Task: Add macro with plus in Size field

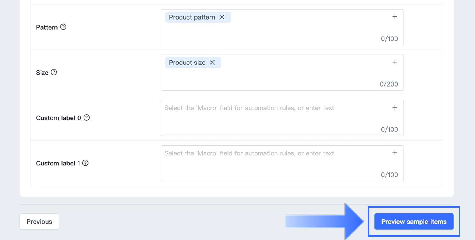Action: click(x=395, y=62)
